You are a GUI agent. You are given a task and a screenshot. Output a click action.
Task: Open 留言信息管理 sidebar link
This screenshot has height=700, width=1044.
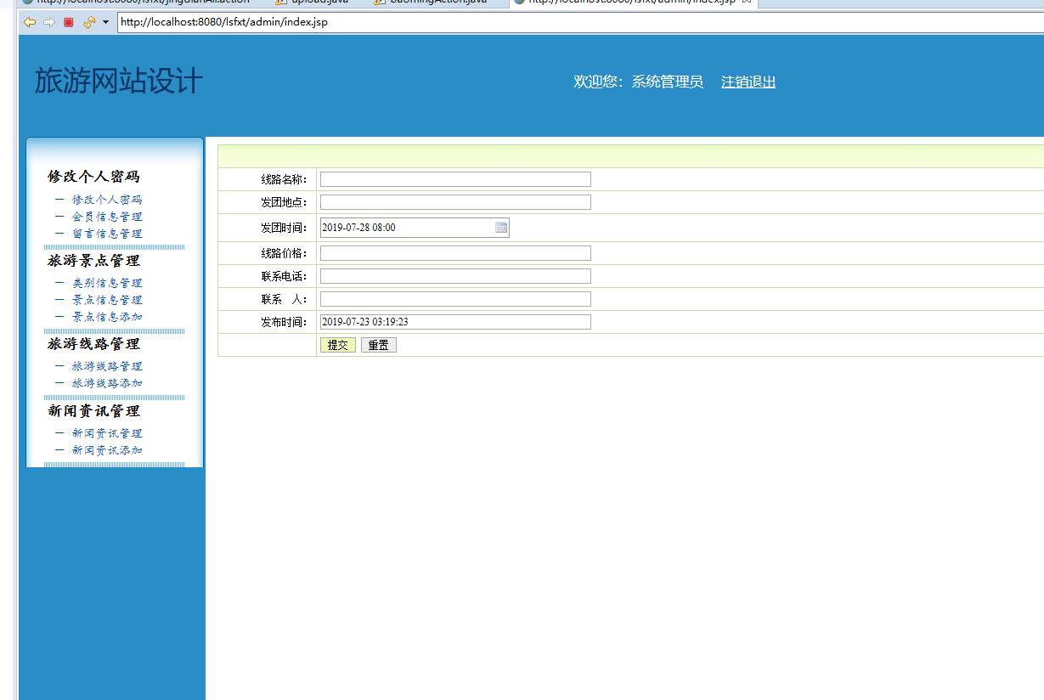pyautogui.click(x=107, y=234)
